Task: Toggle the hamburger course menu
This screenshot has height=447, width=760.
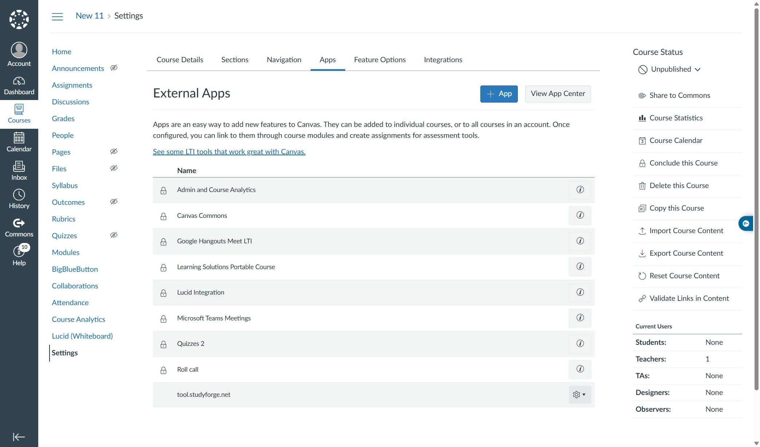Action: coord(57,16)
